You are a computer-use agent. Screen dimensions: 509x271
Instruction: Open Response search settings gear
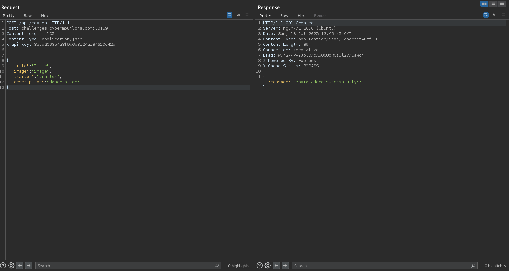(268, 266)
